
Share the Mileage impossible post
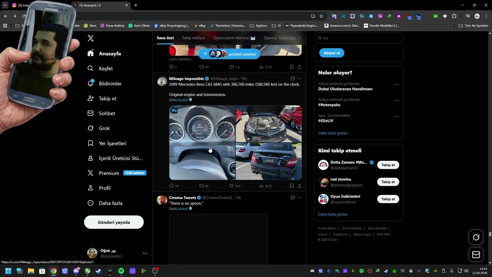(299, 186)
